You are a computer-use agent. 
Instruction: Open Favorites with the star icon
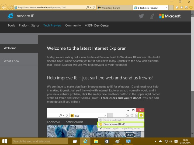pyautogui.click(x=182, y=8)
